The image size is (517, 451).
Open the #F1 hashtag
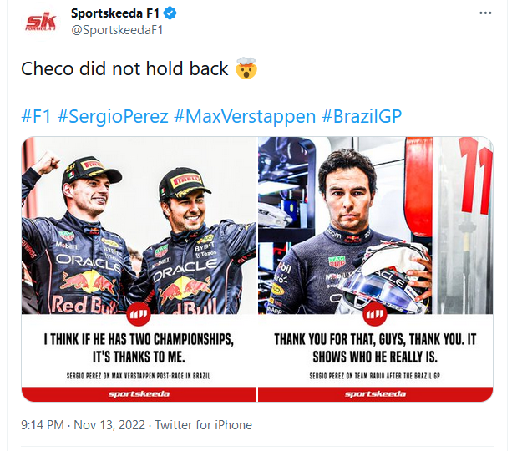coord(36,115)
